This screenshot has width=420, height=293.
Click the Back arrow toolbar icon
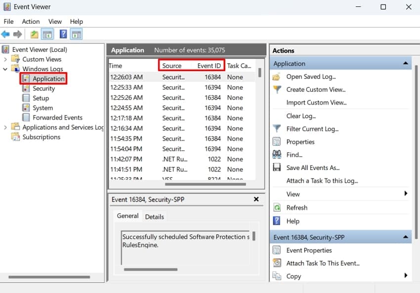[x=5, y=34]
